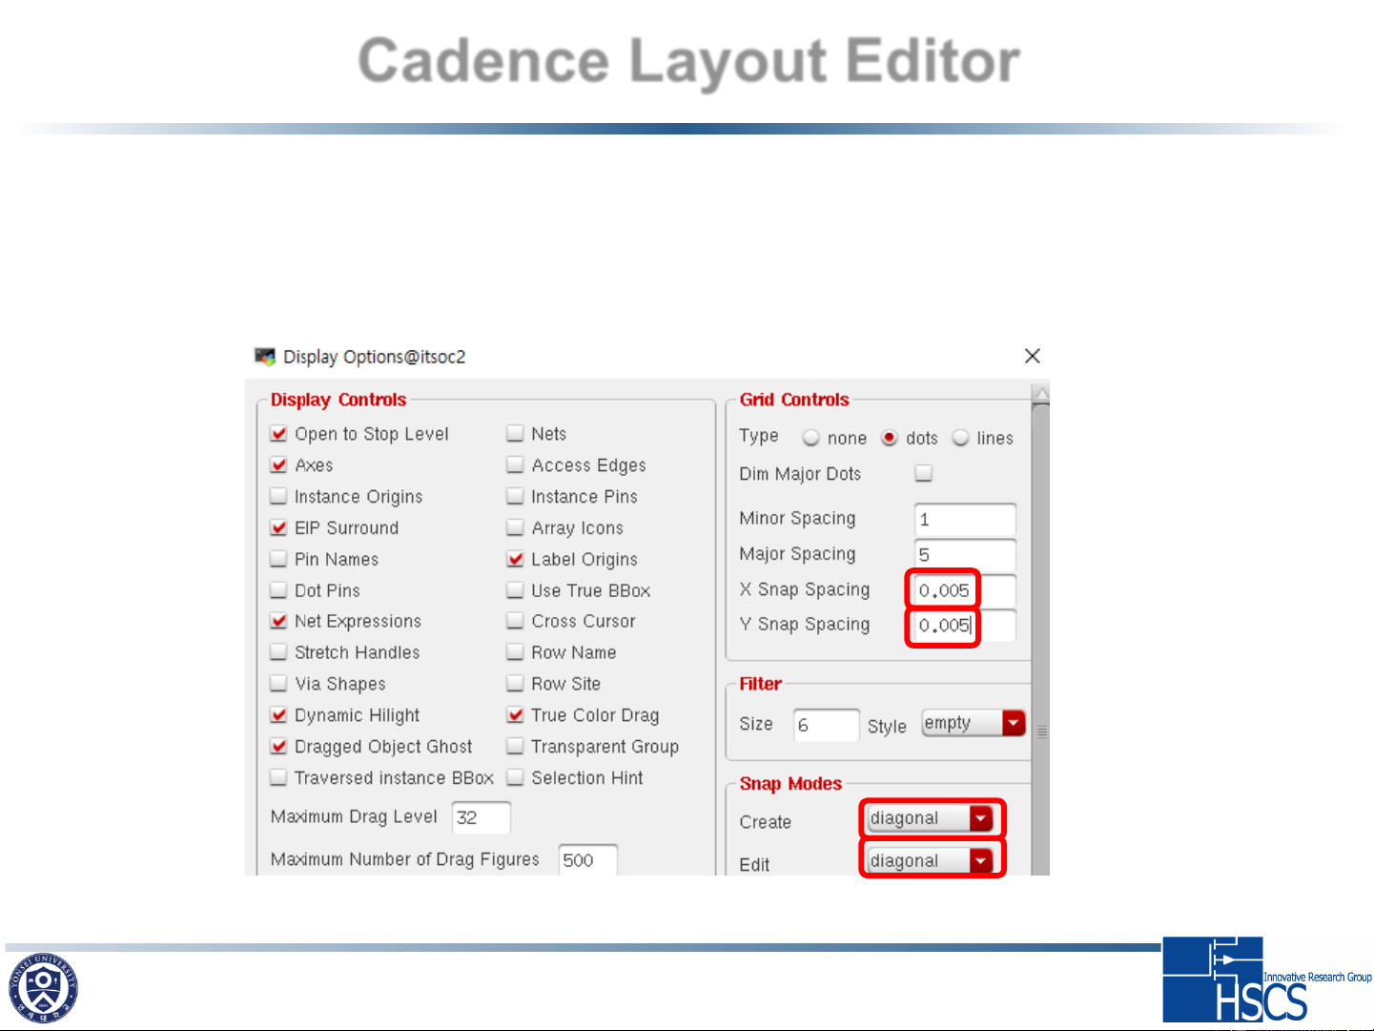
Task: Click the Filter Size input box
Action: (x=826, y=725)
